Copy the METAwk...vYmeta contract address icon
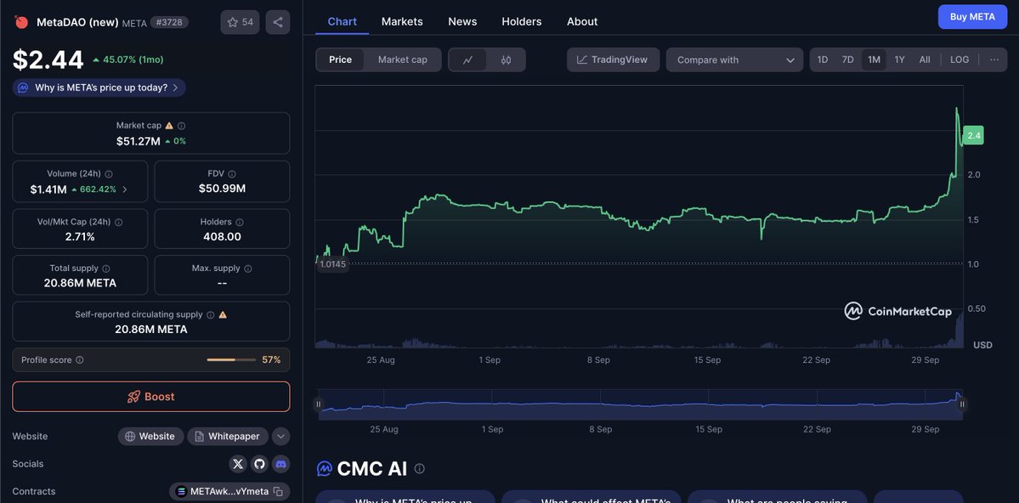The image size is (1019, 503). pos(278,491)
